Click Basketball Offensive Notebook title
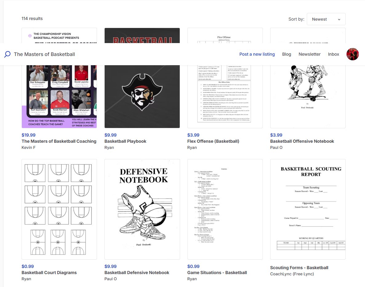Screen dimensions: 365x287 [302, 141]
